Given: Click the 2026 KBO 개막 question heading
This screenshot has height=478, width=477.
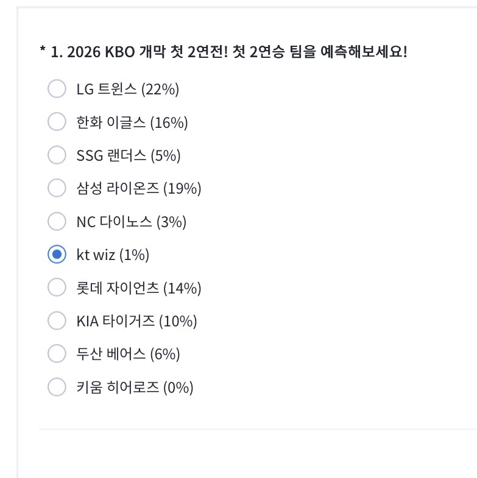Looking at the screenshot, I should [223, 52].
